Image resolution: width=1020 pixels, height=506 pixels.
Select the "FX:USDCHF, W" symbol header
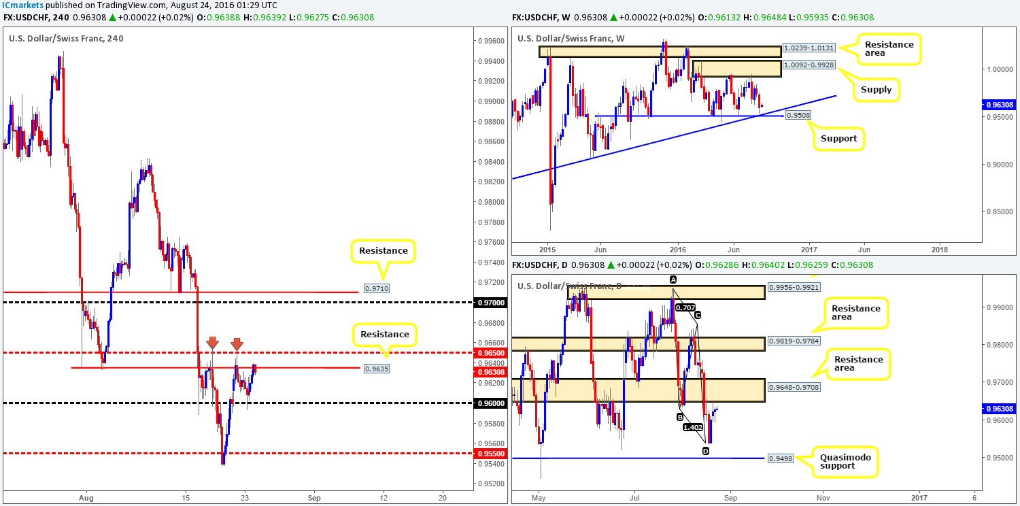(545, 16)
